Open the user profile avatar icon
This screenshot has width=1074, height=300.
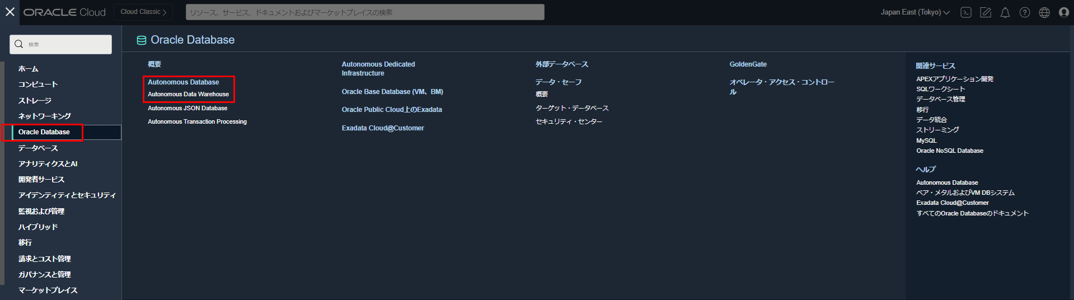(x=1064, y=12)
